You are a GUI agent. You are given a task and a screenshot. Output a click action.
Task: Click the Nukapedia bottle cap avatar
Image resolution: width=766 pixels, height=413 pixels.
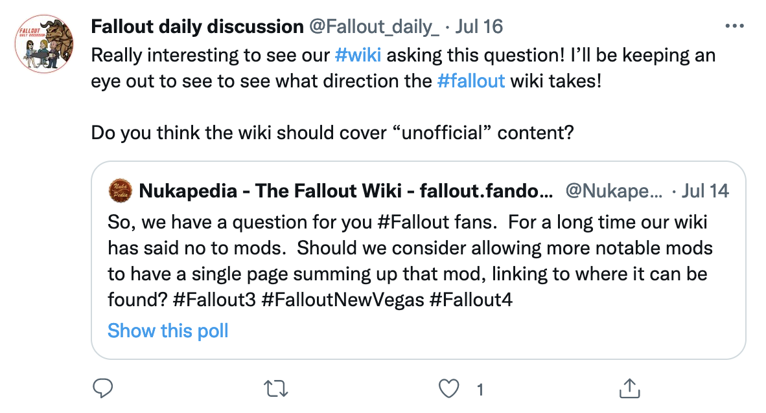pos(120,191)
